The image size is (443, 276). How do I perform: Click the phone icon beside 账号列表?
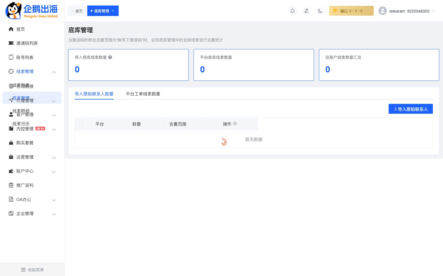click(11, 57)
